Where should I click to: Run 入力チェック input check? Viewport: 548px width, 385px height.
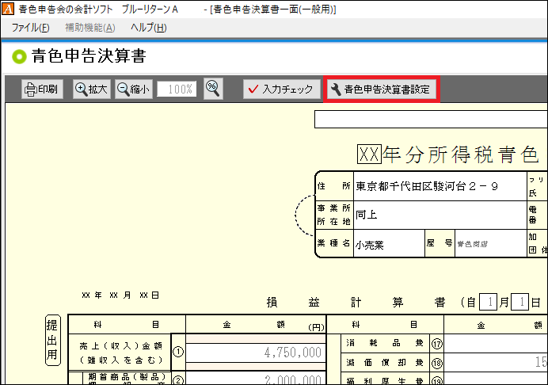click(281, 89)
